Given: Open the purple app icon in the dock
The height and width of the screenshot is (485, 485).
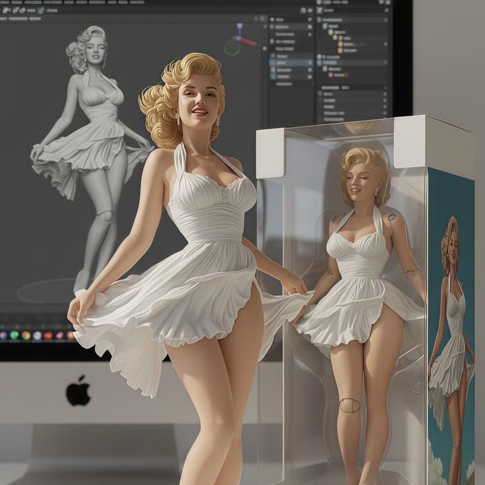Looking at the screenshot, I should point(3,335).
